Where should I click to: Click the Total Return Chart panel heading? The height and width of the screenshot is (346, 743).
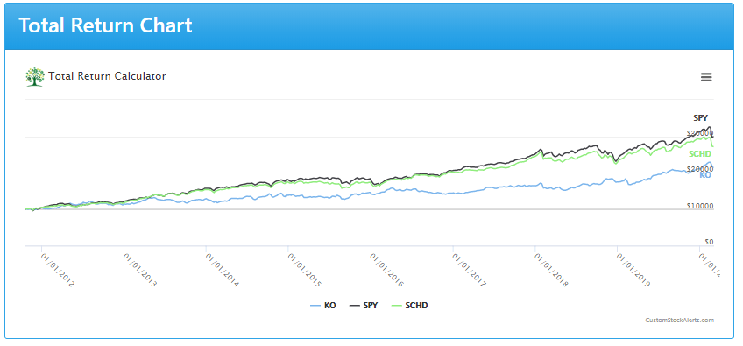pyautogui.click(x=105, y=25)
